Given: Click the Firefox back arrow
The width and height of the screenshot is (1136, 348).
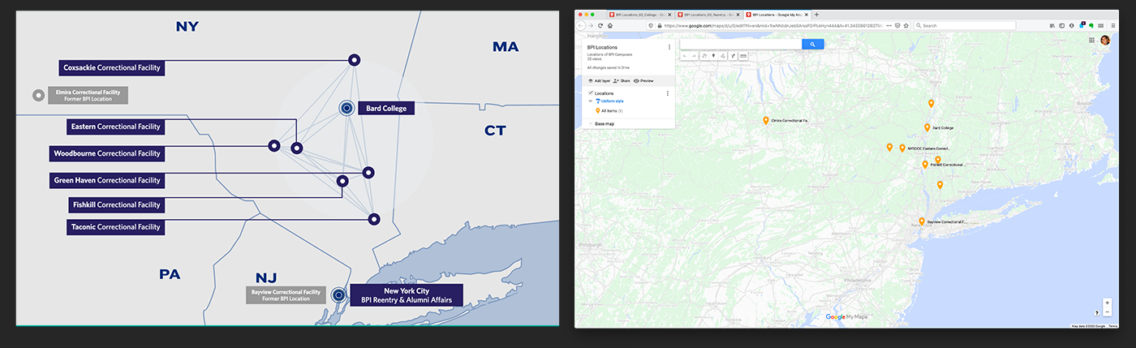Looking at the screenshot, I should pyautogui.click(x=581, y=25).
